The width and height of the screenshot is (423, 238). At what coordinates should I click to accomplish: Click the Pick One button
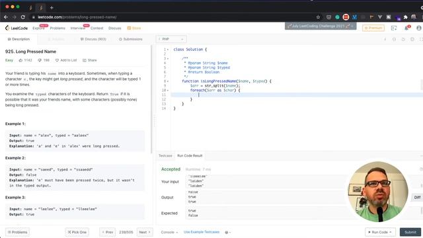pos(77,232)
